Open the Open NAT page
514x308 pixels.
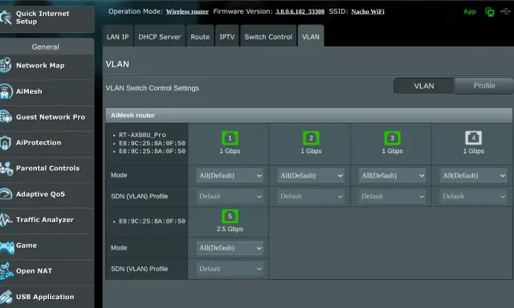pos(47,271)
